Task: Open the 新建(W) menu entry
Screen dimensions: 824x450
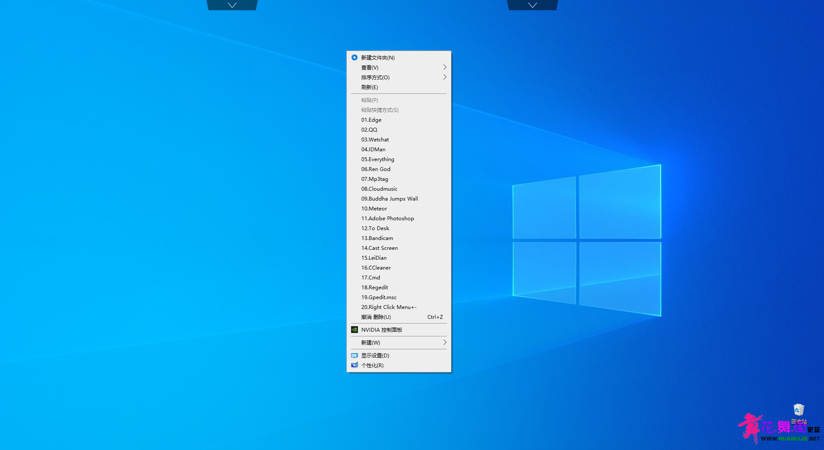Action: (399, 342)
